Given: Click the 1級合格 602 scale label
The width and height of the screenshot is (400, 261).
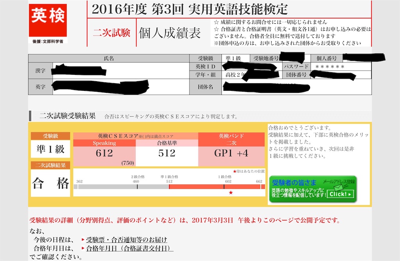Looking at the screenshot, I should click(225, 179).
